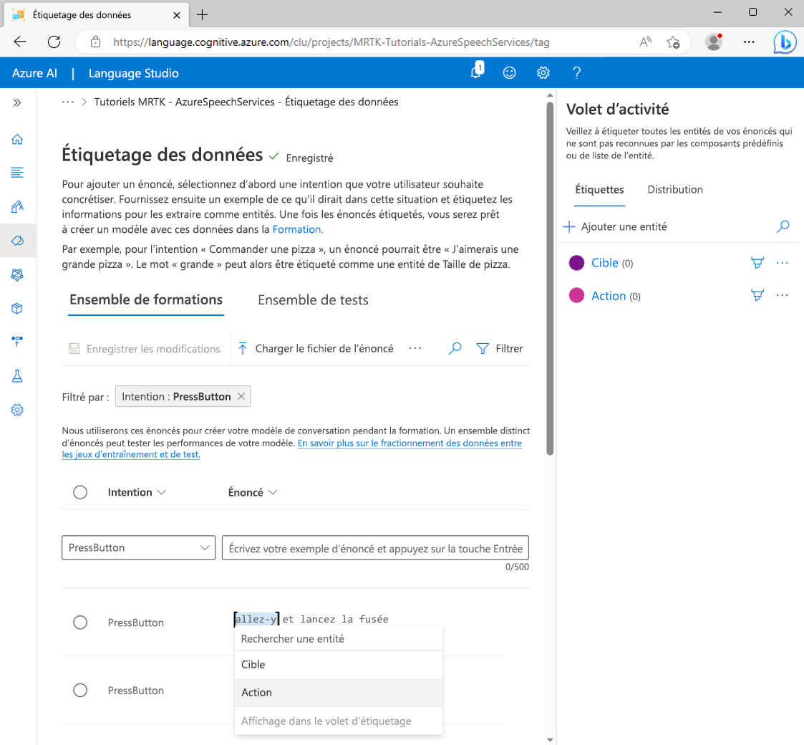Open more options for Action entity
The width and height of the screenshot is (804, 745).
(x=782, y=296)
